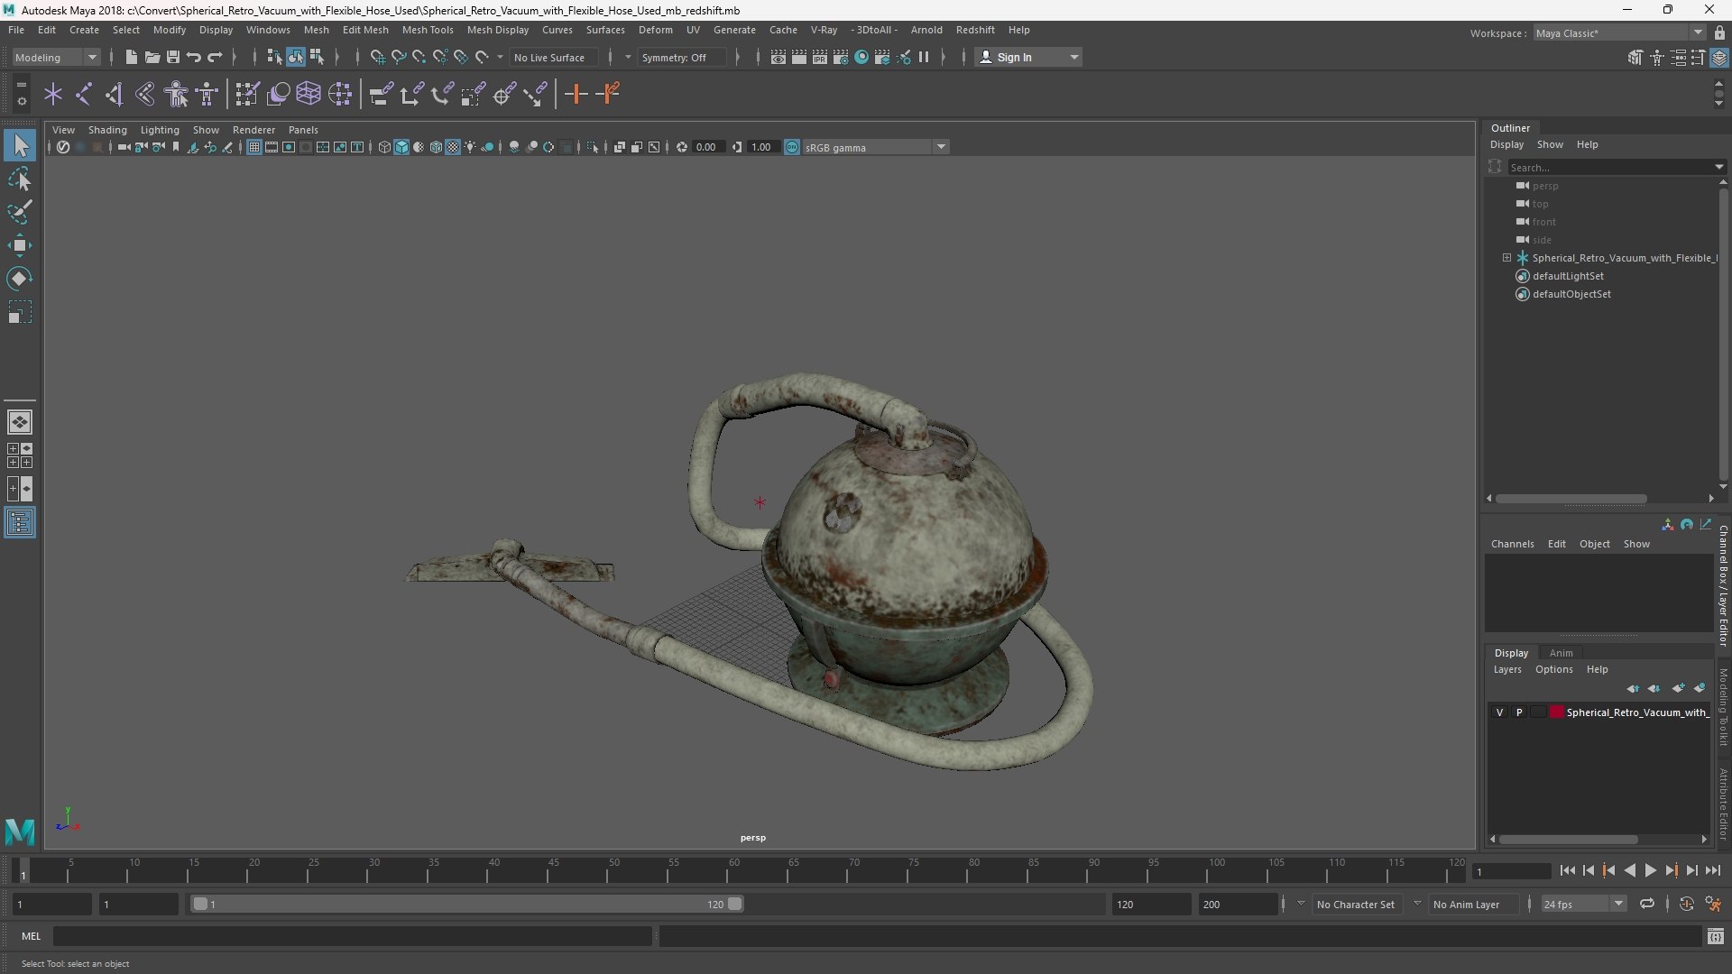The image size is (1732, 974).
Task: Click the MEL command input field
Action: coord(352,936)
